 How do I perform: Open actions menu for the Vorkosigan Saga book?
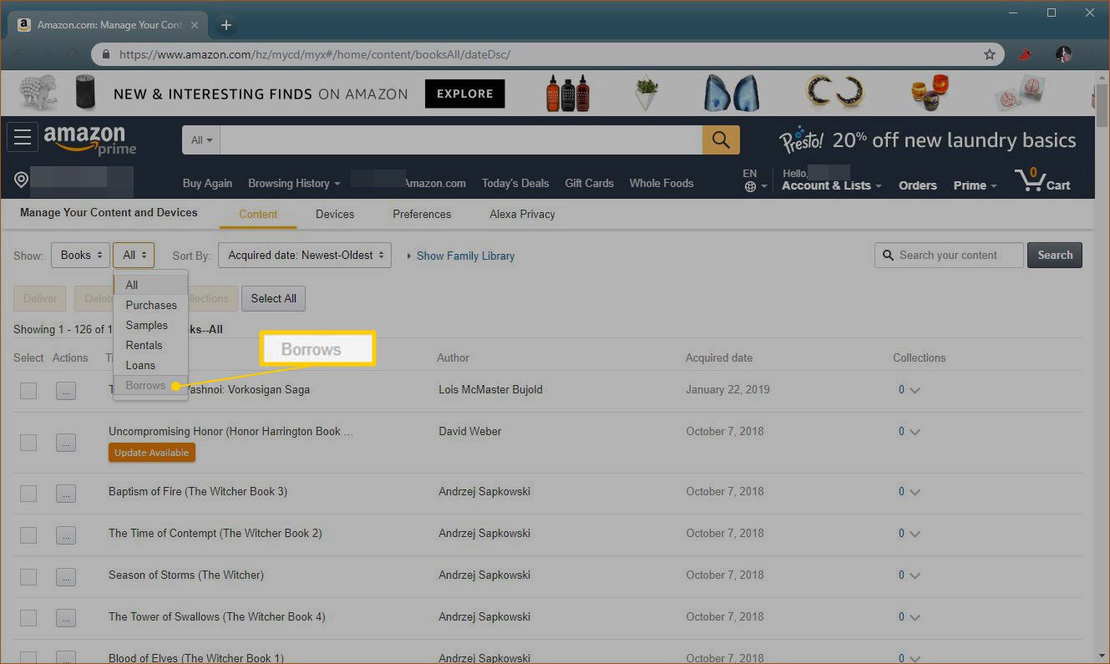(66, 390)
